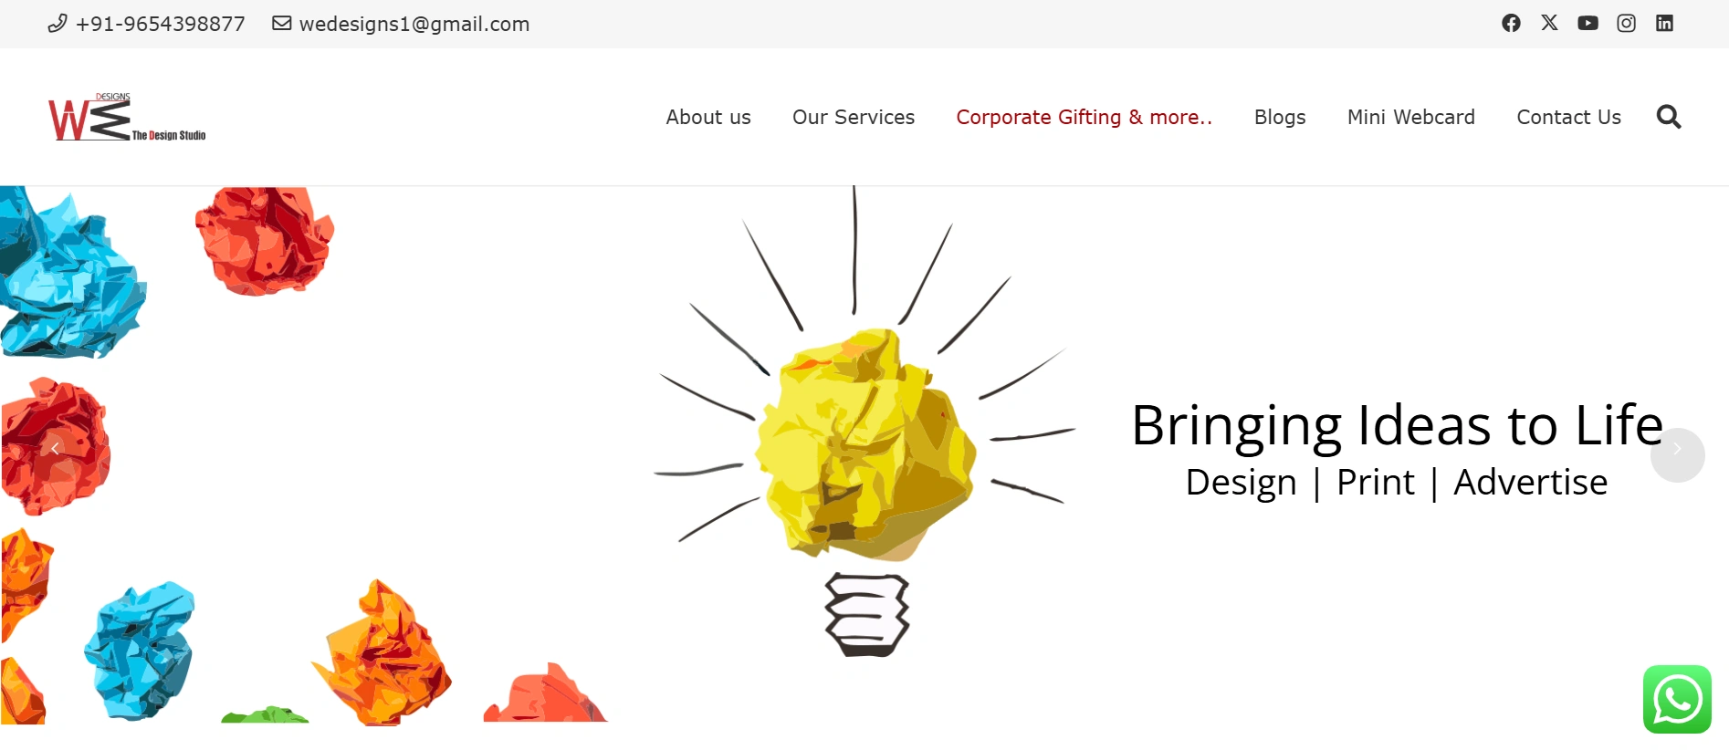Go to the Blogs page
1729x750 pixels.
click(x=1280, y=118)
